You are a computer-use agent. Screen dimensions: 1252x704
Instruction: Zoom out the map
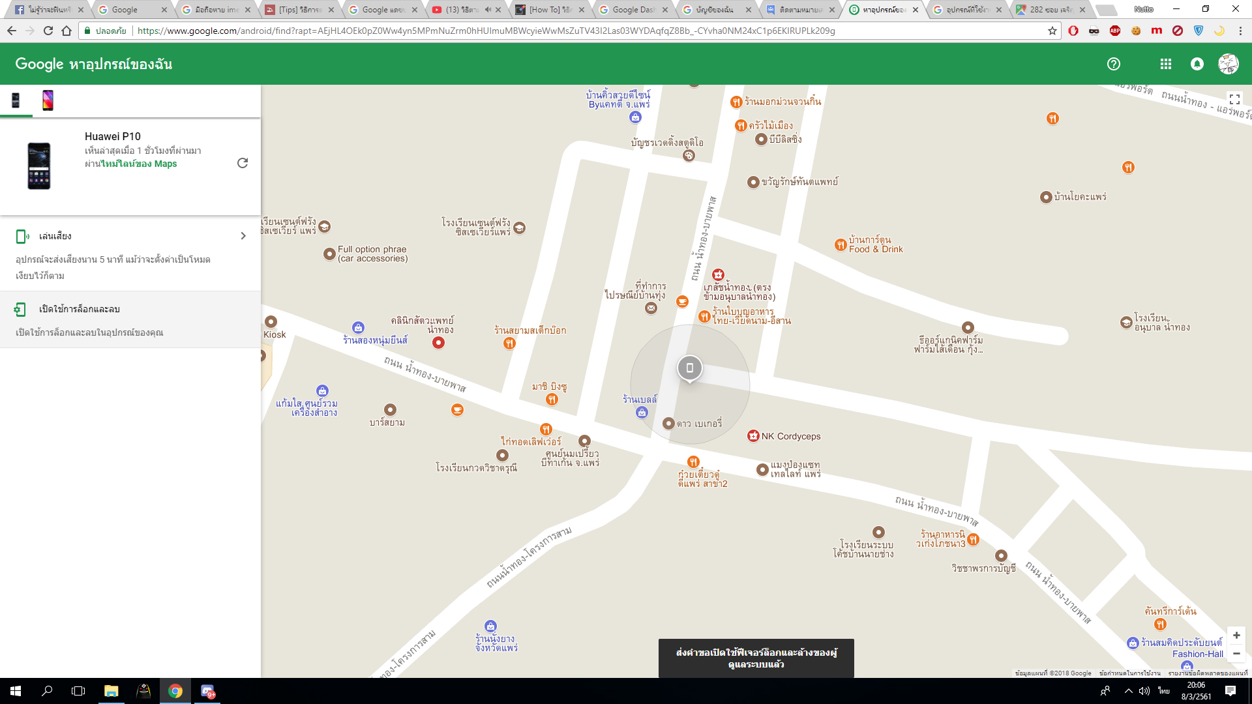pyautogui.click(x=1236, y=654)
